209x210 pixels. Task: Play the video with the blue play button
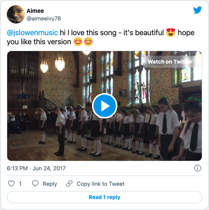coord(104,106)
